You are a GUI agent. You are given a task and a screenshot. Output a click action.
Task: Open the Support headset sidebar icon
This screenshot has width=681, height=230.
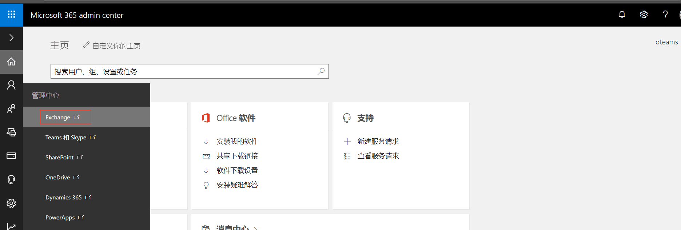[11, 179]
